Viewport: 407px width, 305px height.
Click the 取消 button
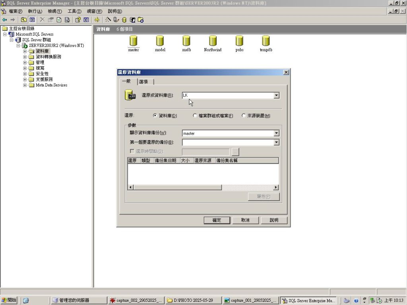[245, 220]
